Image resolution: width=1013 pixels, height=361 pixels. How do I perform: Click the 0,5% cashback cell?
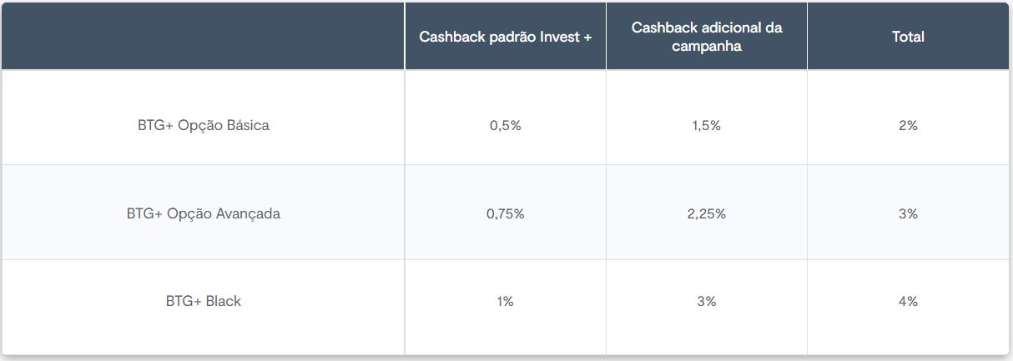506,125
